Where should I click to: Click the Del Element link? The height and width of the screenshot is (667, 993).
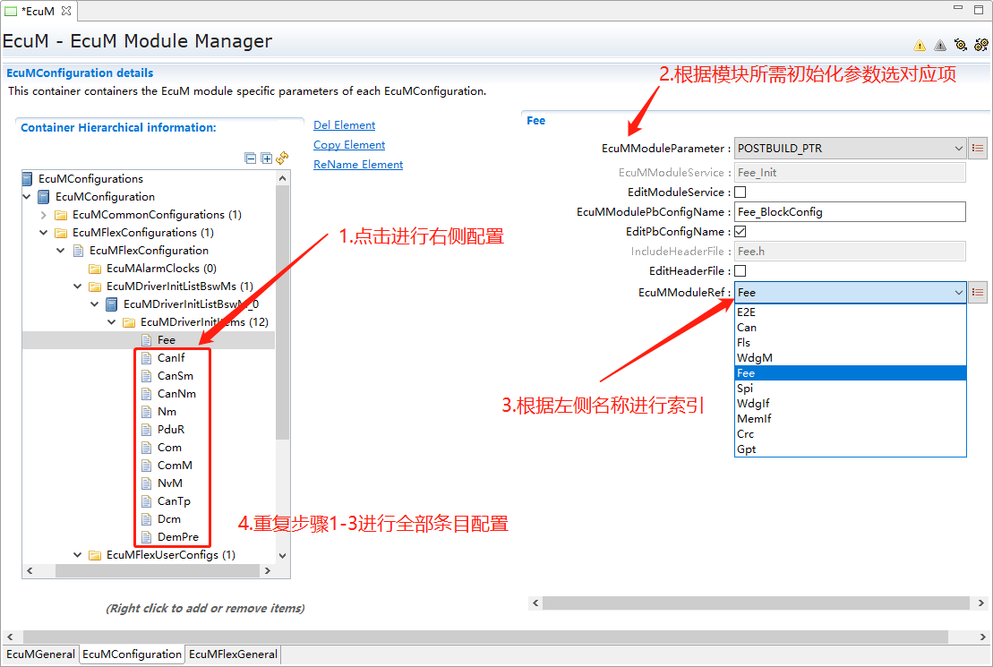(344, 125)
